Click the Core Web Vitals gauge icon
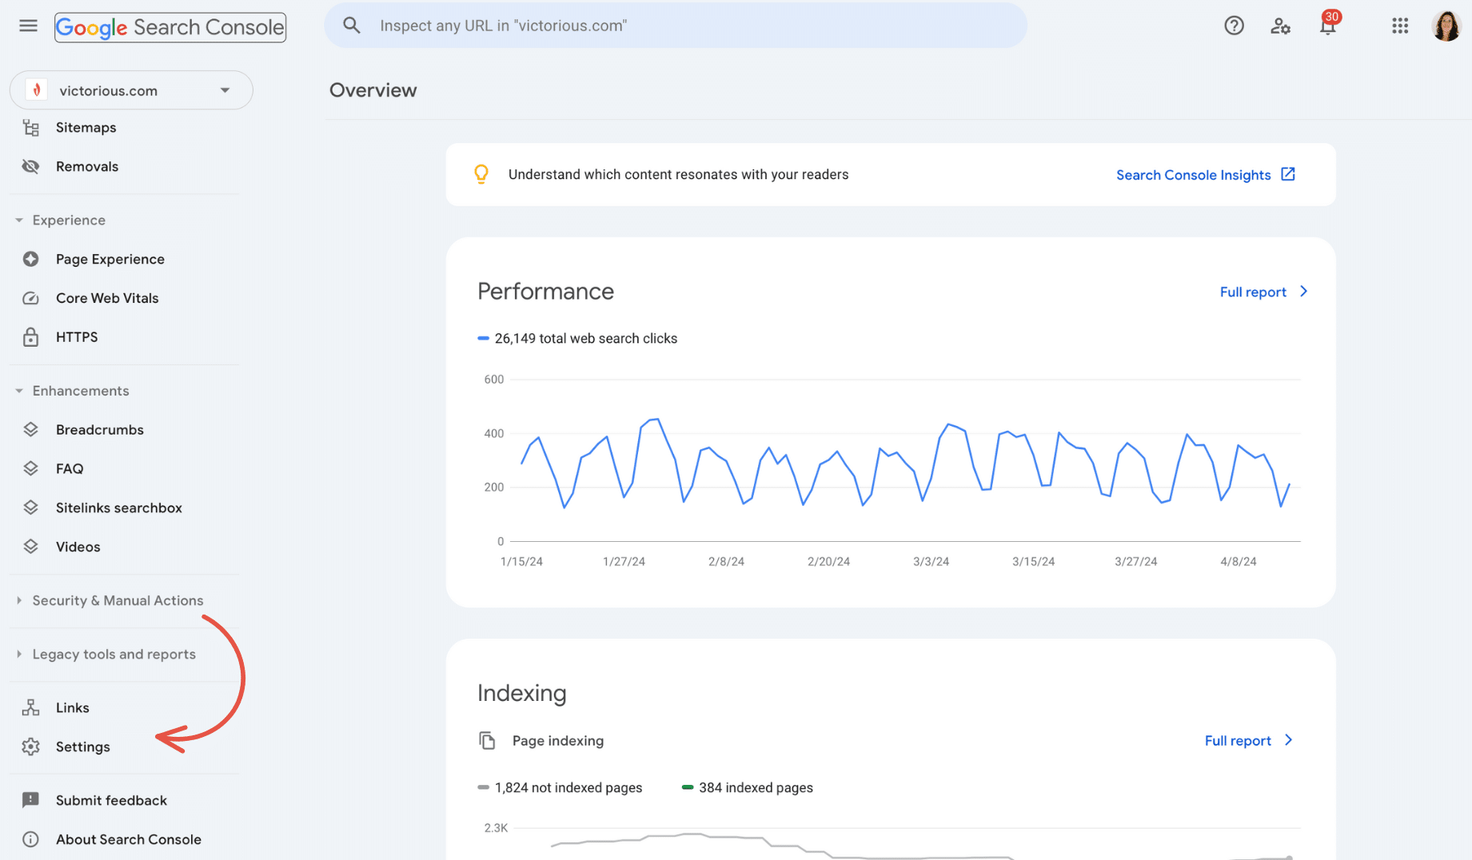 tap(31, 298)
